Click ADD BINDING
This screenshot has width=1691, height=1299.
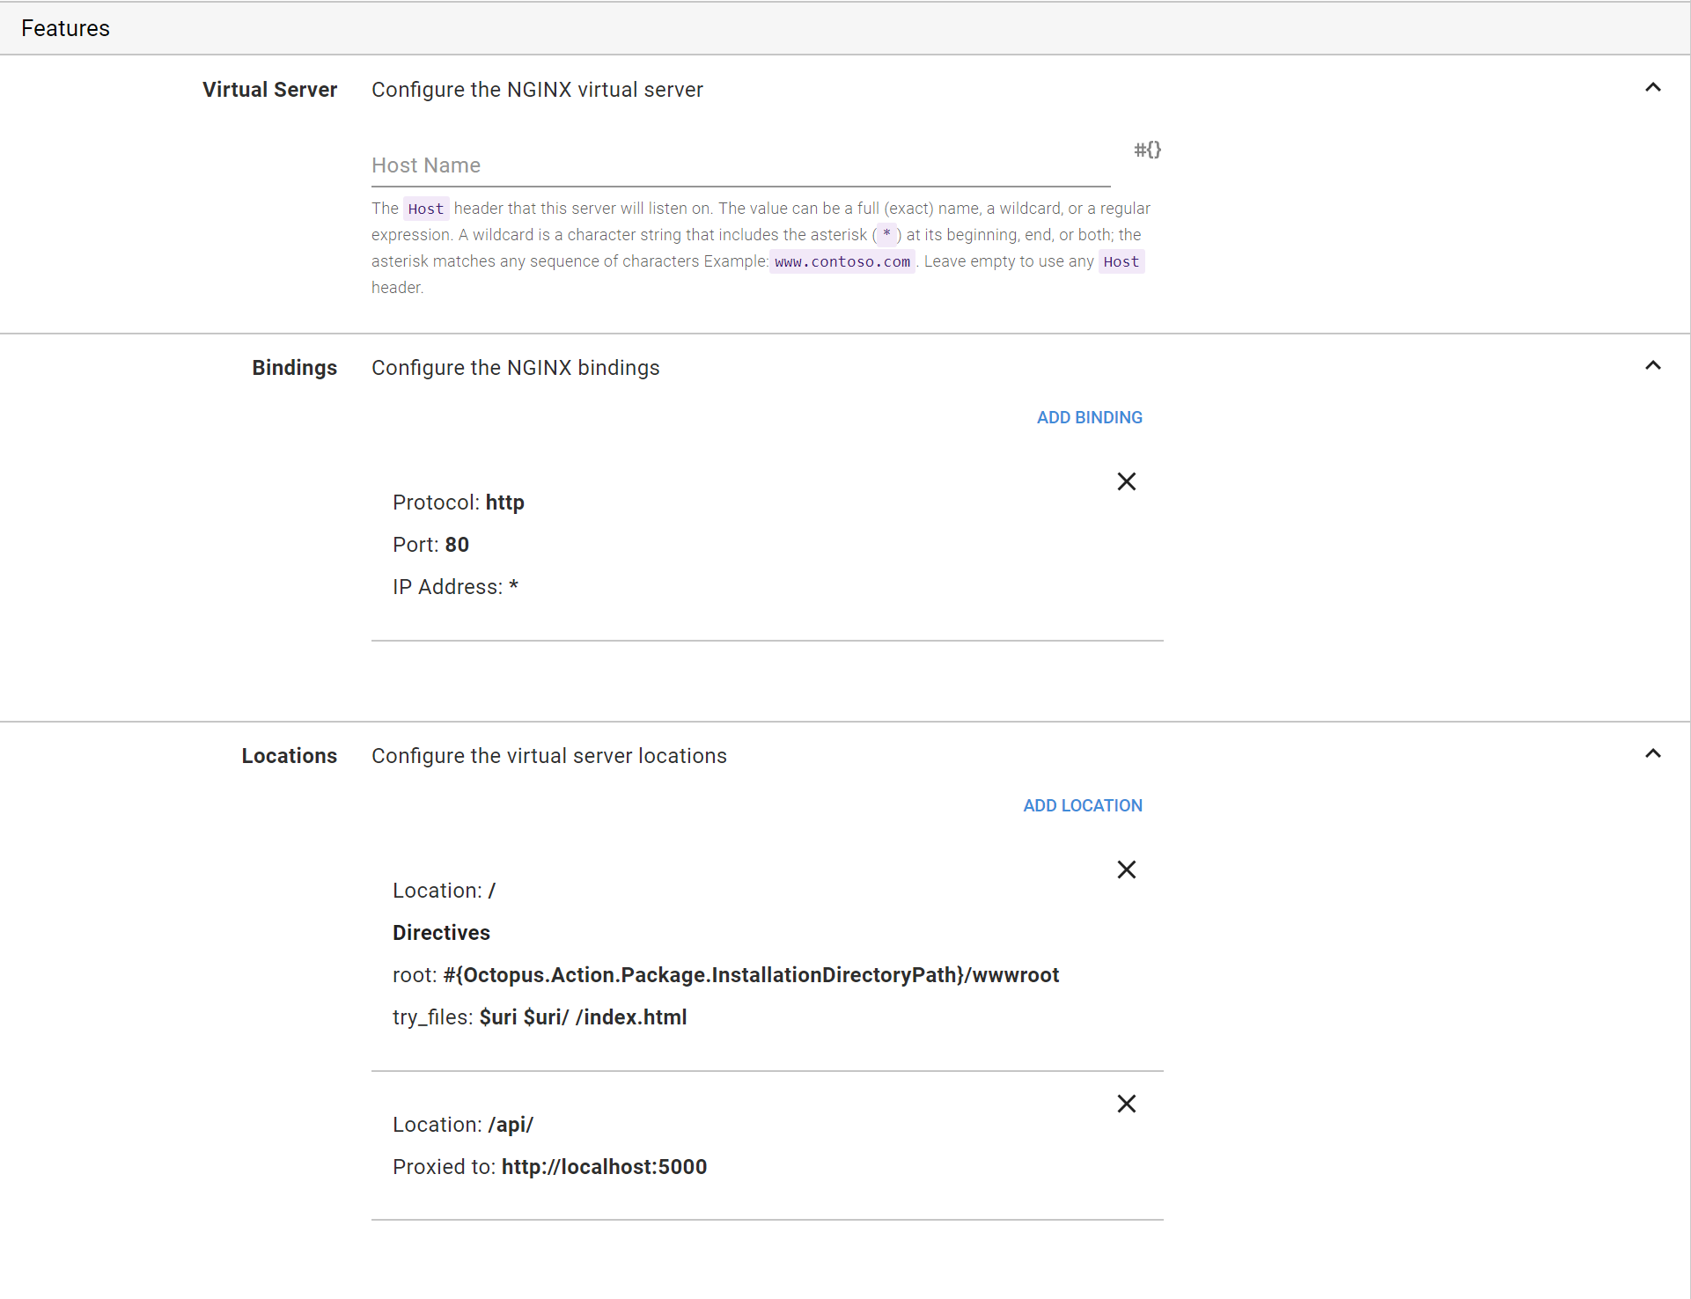click(x=1089, y=417)
